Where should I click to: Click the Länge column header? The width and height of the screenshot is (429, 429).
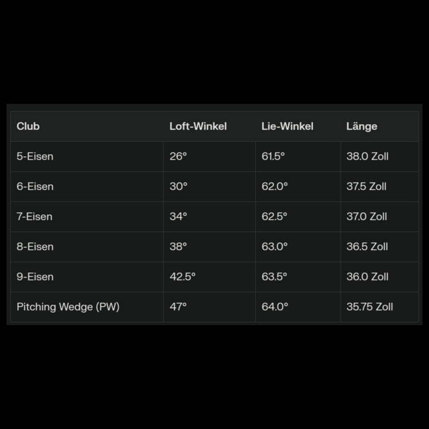coord(362,126)
